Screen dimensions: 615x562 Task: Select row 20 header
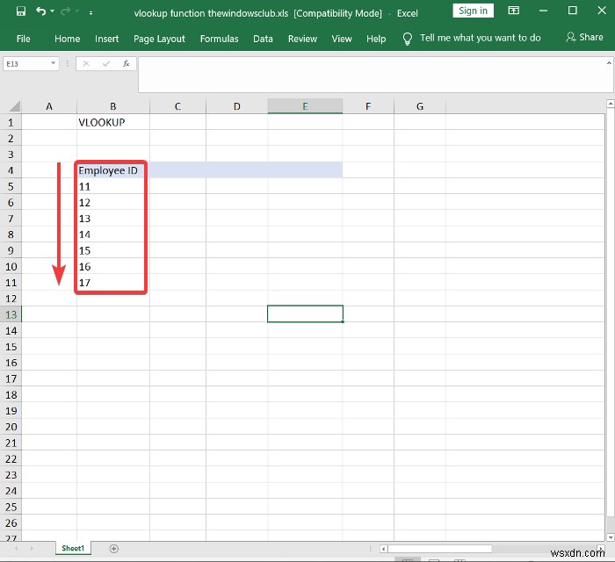11,427
